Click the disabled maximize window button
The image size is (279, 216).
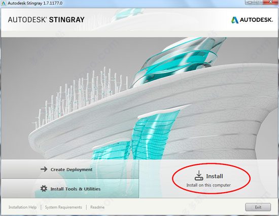[259, 2]
